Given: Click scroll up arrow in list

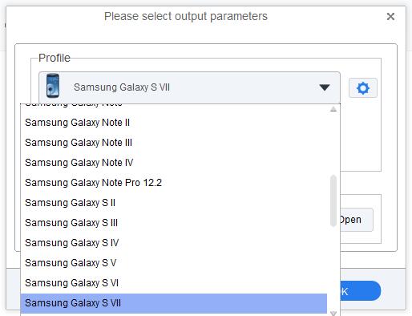Looking at the screenshot, I should (x=333, y=109).
